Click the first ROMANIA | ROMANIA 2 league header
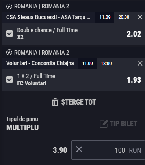Image resolution: width=145 pixels, height=165 pixels. [x=41, y=6]
